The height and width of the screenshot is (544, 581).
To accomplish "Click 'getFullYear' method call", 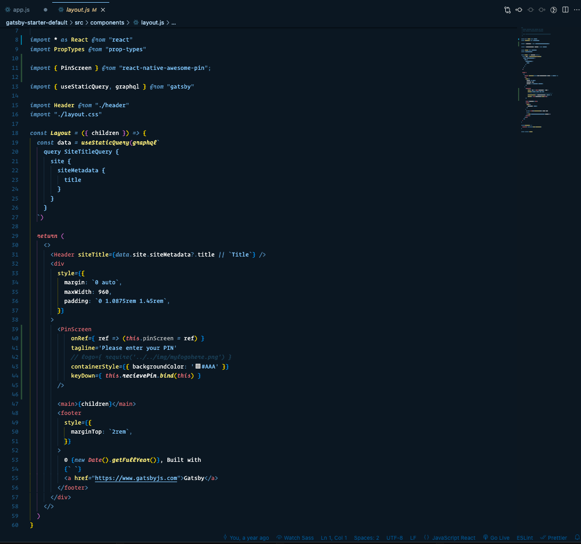I will [x=131, y=460].
